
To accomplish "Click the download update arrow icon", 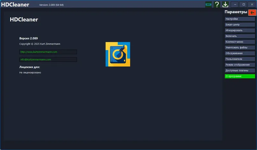I will pos(226,4).
